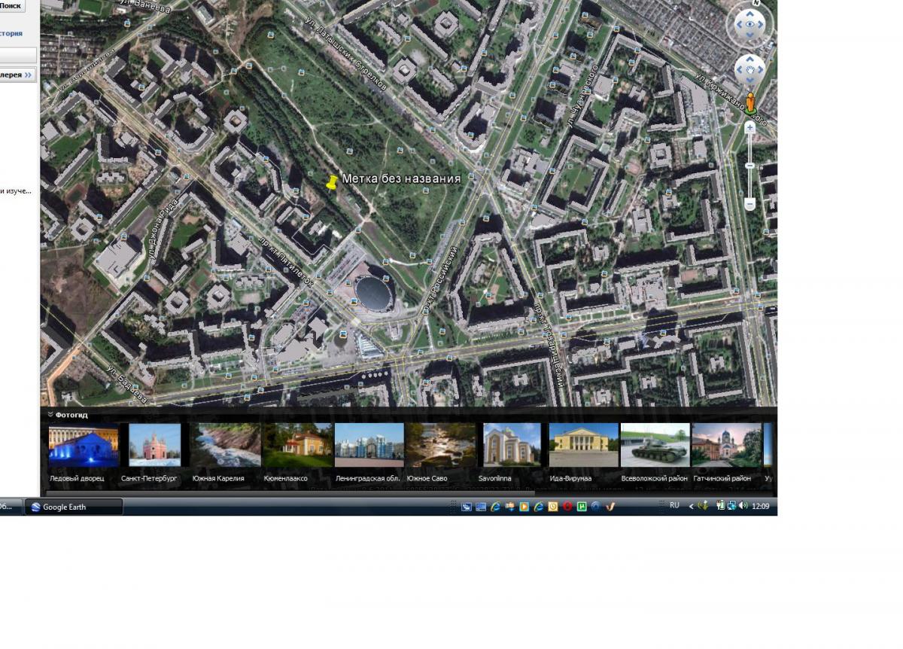Screen dimensions: 903x649
Task: Click the N north indicator on the compass
Action: [756, 4]
